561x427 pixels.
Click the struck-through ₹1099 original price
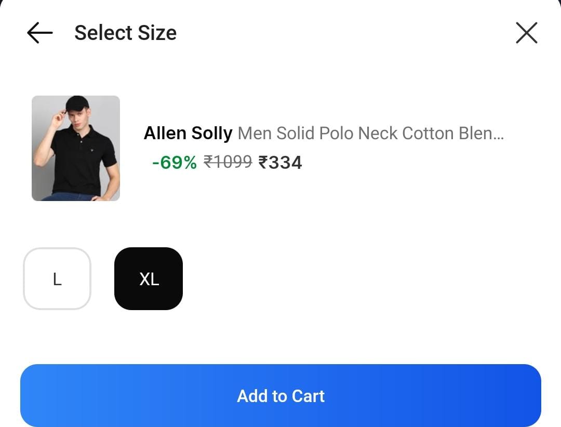coord(228,163)
